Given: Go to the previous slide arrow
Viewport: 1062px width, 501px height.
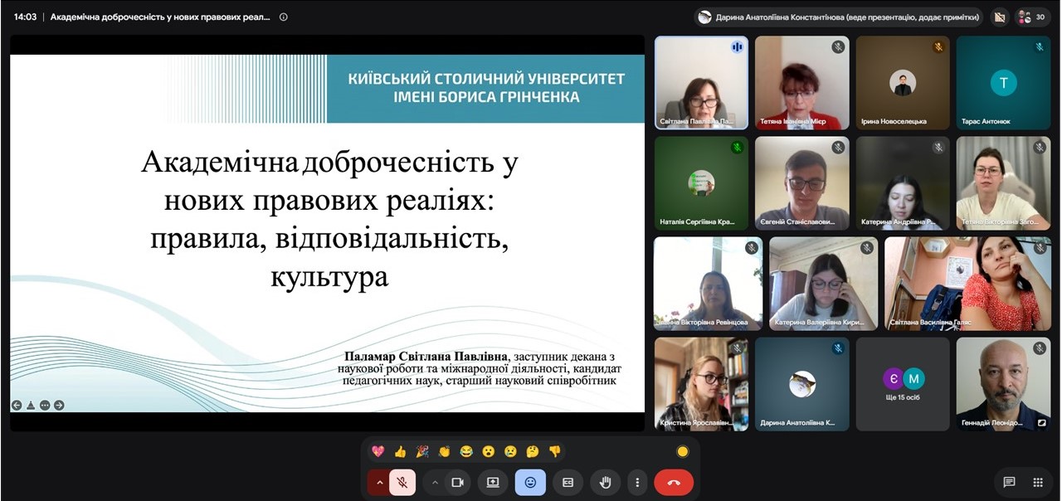Looking at the screenshot, I should pos(17,406).
